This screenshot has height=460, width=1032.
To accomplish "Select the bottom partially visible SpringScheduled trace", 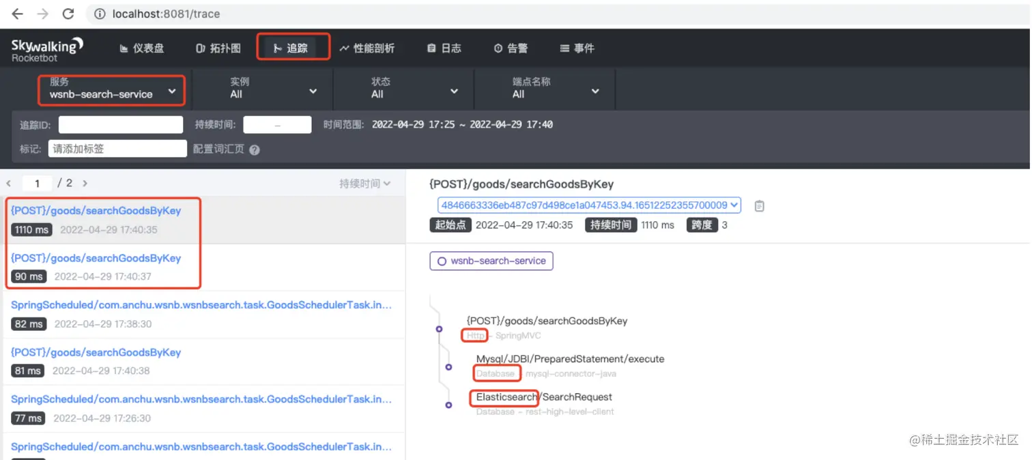I will point(203,447).
